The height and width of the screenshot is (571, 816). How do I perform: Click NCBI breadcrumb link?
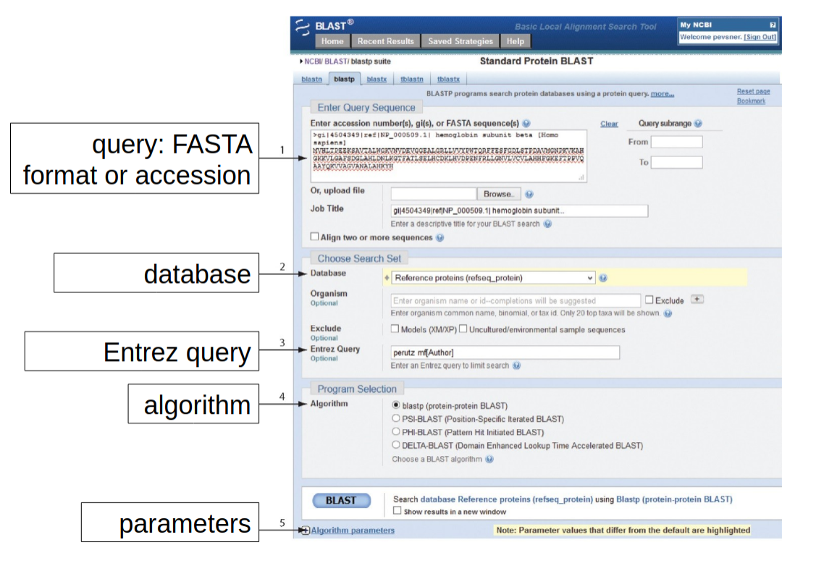(312, 62)
